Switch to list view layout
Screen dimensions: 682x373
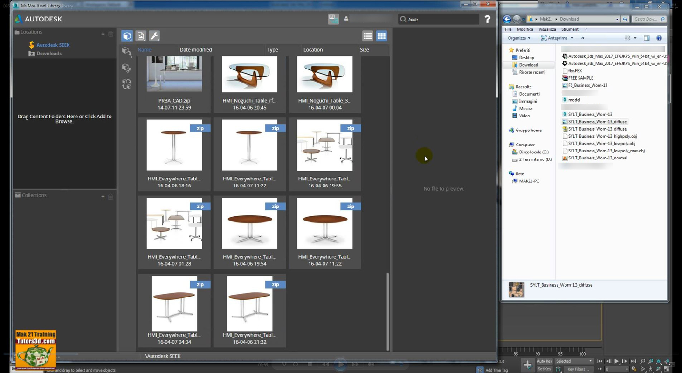click(x=368, y=35)
